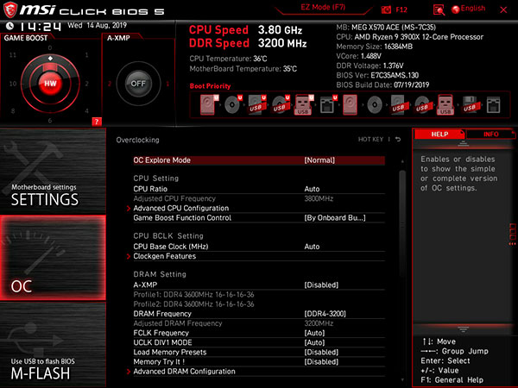The width and height of the screenshot is (518, 388).
Task: Select the USB floppy boot device
Action: (x=470, y=104)
